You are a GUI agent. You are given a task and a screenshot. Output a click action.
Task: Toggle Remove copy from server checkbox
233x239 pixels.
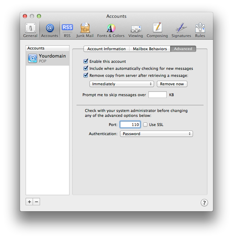tap(86, 75)
